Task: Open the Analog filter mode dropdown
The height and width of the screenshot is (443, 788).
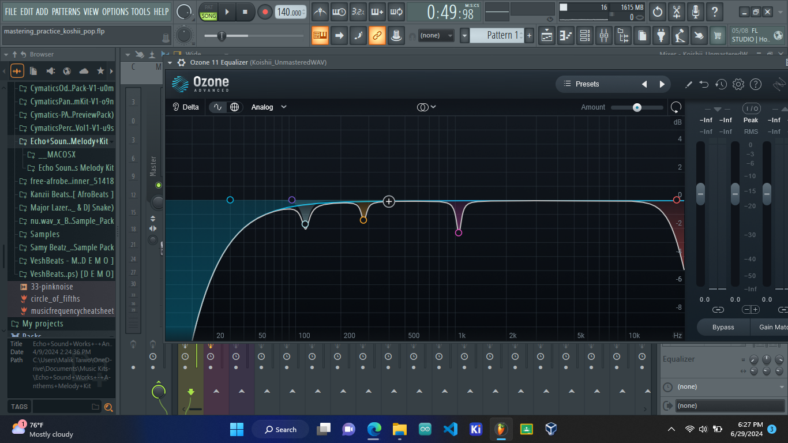Action: coord(269,107)
